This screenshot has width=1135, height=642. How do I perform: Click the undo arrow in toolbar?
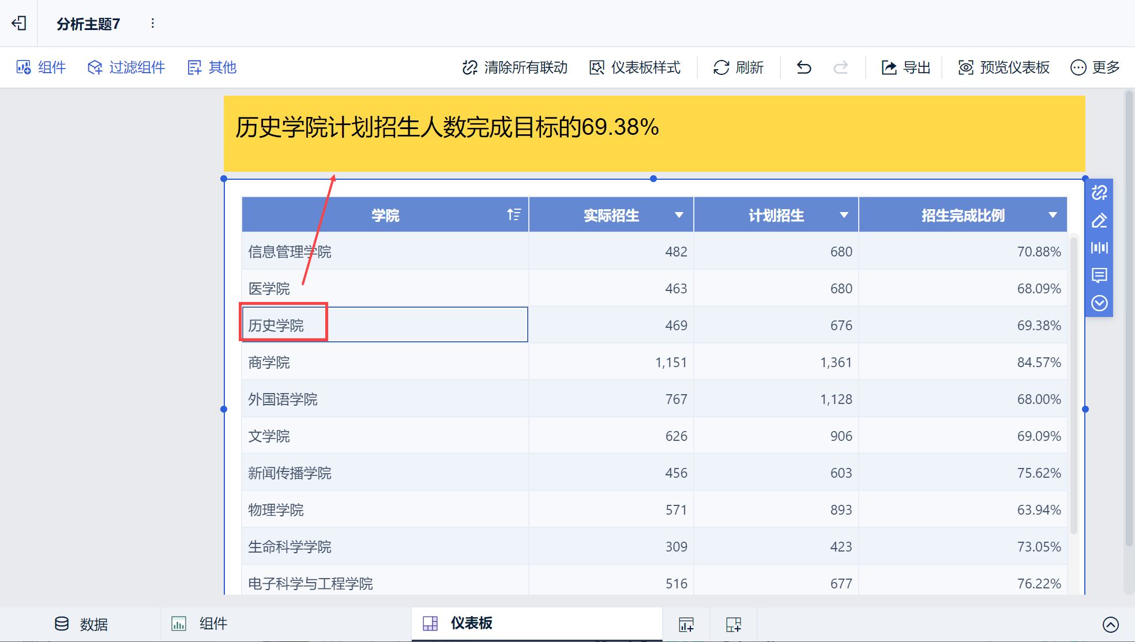coord(803,67)
